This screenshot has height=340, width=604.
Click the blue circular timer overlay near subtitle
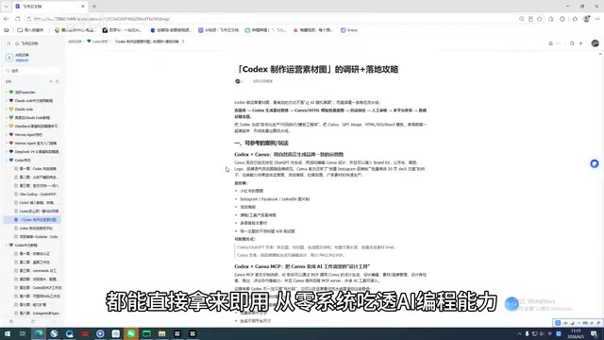tap(512, 304)
